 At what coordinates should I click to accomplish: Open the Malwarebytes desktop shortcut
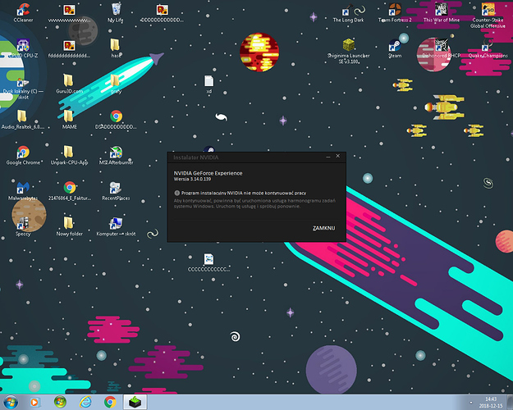click(x=22, y=187)
